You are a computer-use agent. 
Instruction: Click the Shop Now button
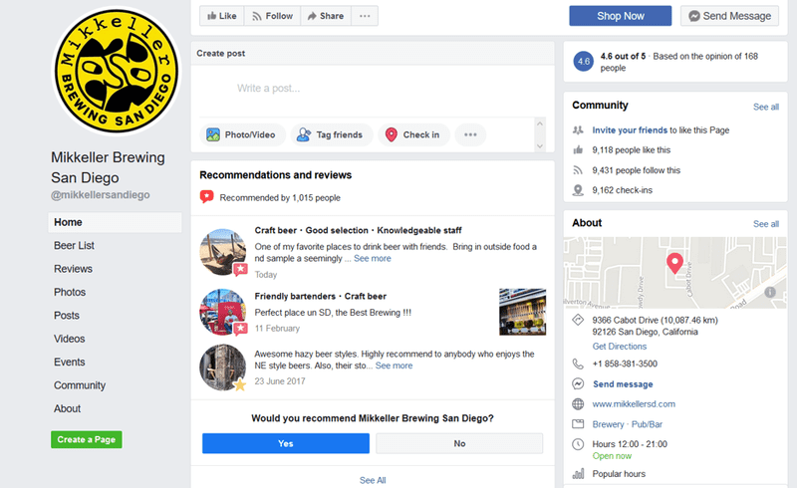click(620, 16)
